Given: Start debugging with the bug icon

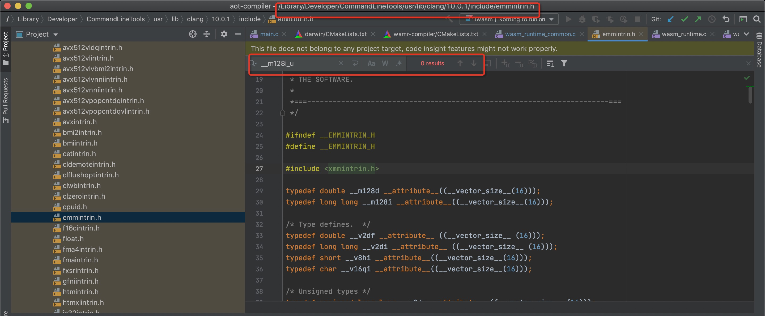Looking at the screenshot, I should pos(582,19).
